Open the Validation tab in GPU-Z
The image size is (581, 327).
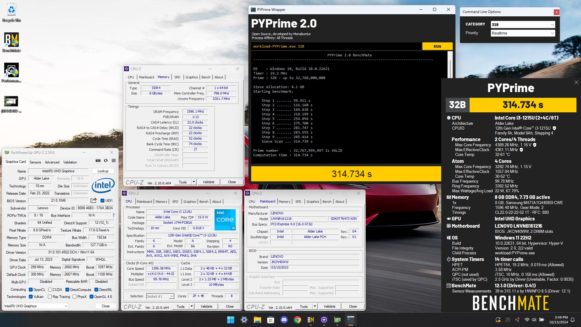70,162
